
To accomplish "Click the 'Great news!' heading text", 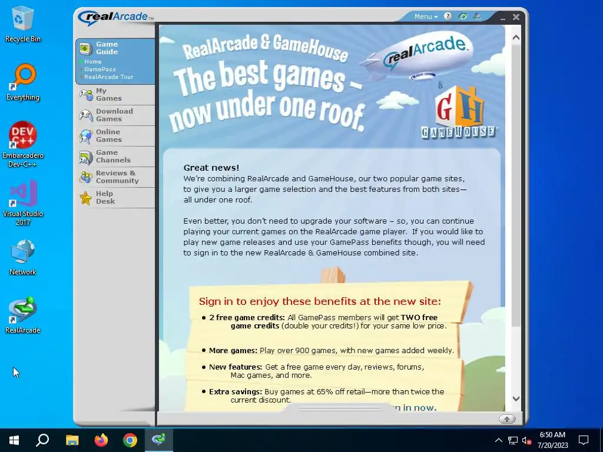I will coord(211,168).
